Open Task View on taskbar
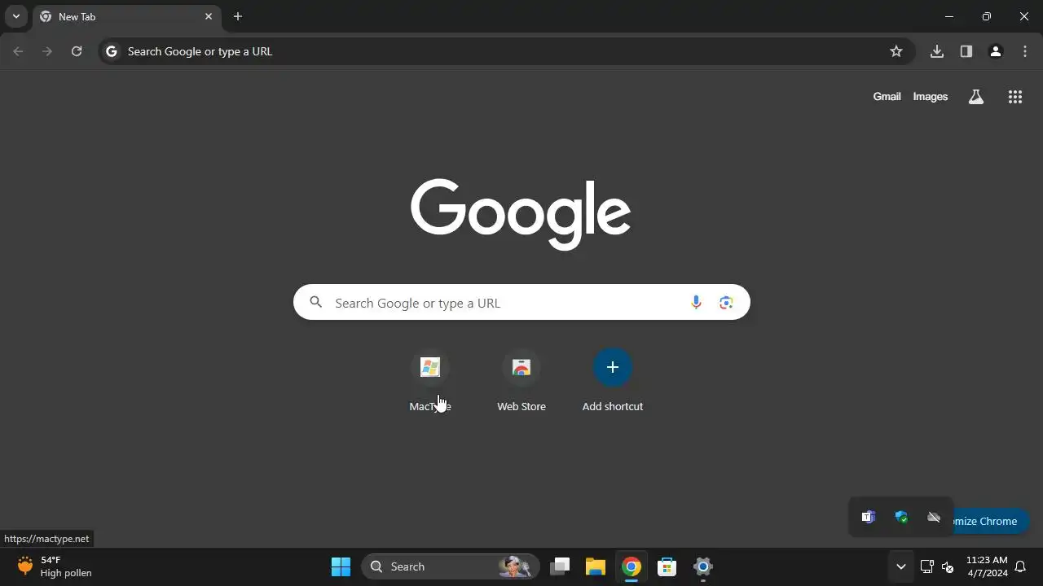1043x586 pixels. [560, 566]
